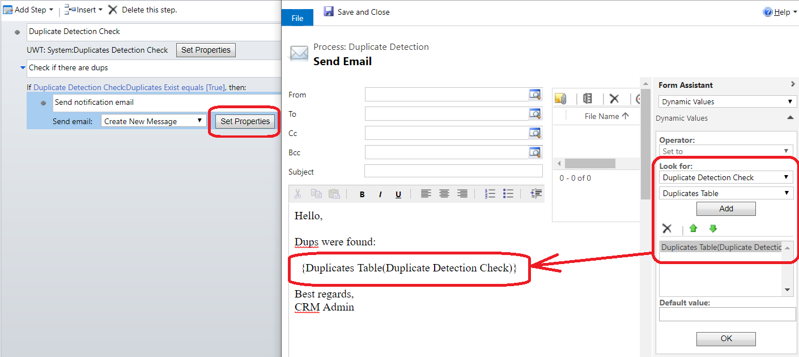
Task: Click the Delete this step X icon
Action: [113, 10]
